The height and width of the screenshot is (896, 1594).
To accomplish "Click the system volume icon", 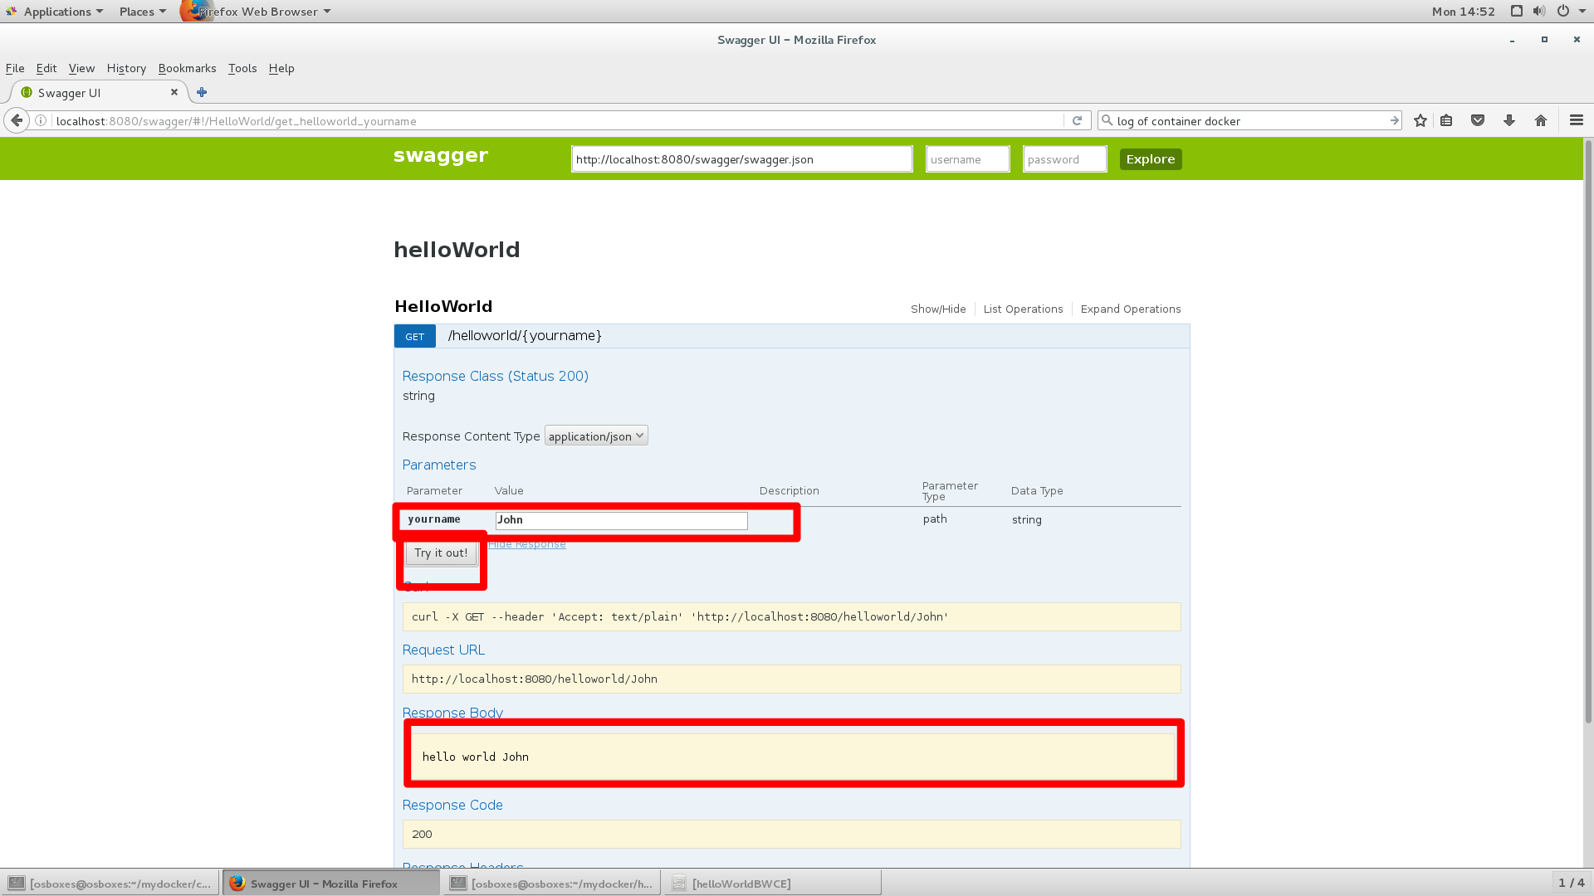I will pos(1539,11).
